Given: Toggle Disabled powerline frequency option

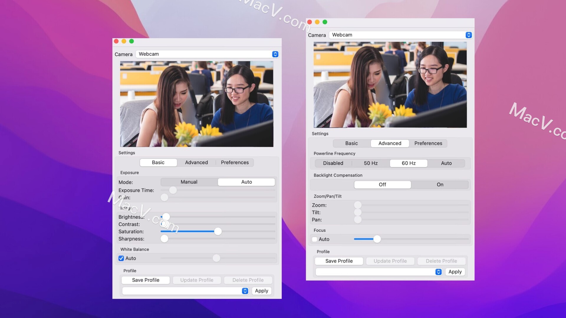Looking at the screenshot, I should [x=333, y=163].
